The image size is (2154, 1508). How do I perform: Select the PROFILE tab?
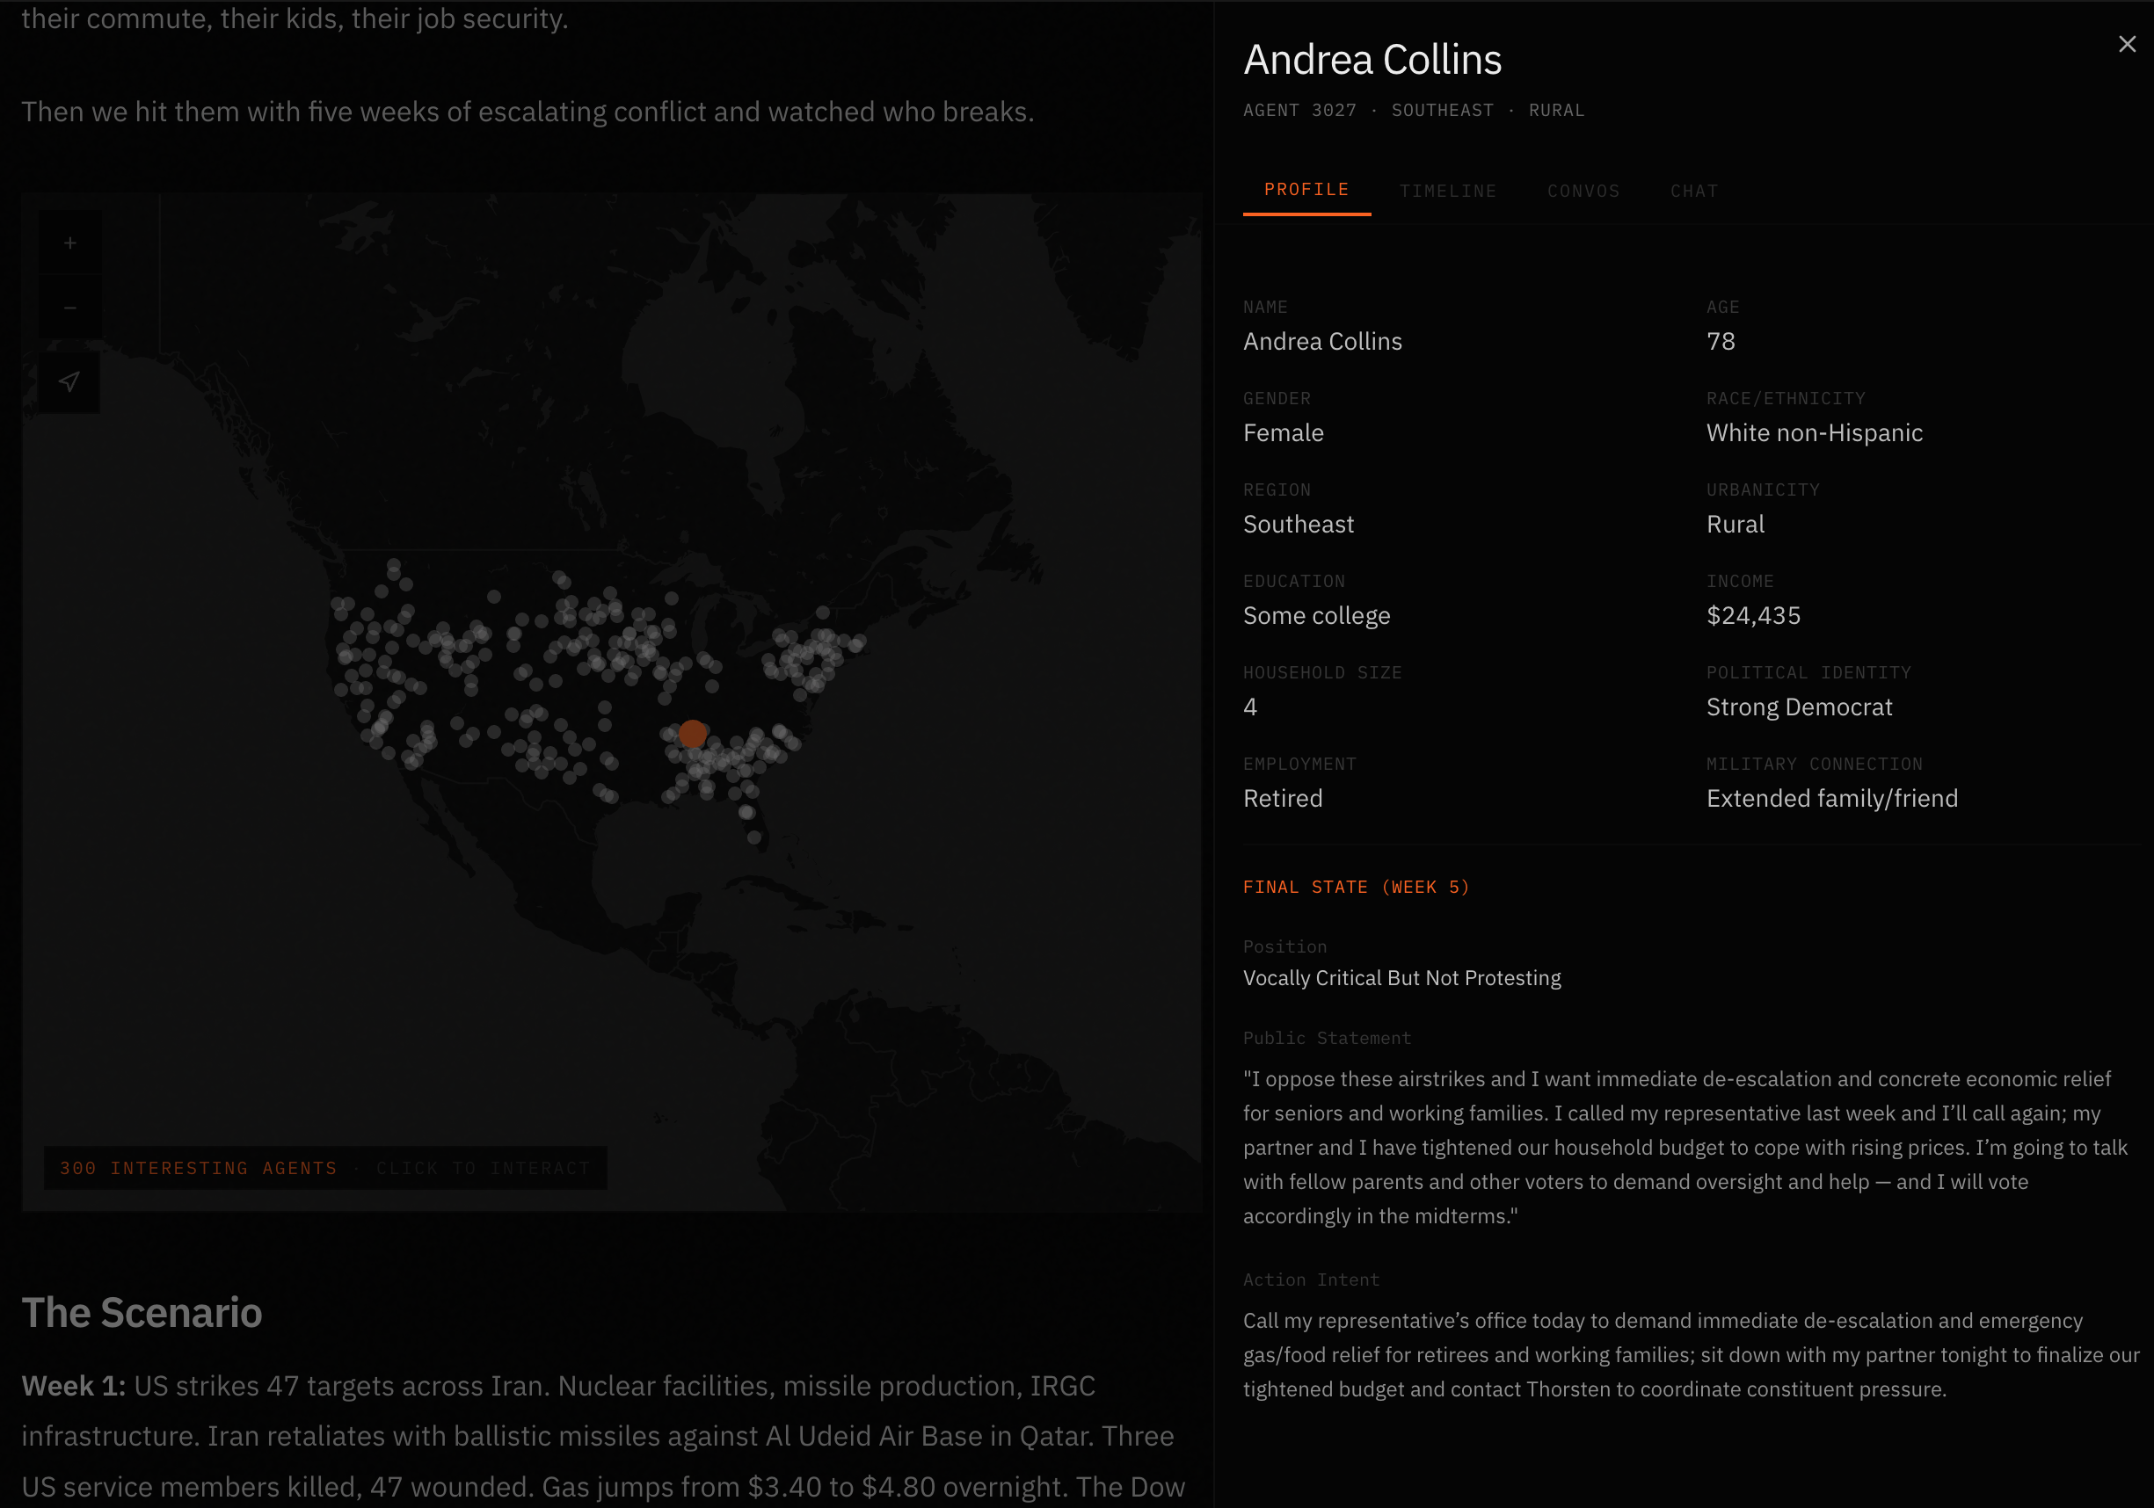(x=1306, y=188)
